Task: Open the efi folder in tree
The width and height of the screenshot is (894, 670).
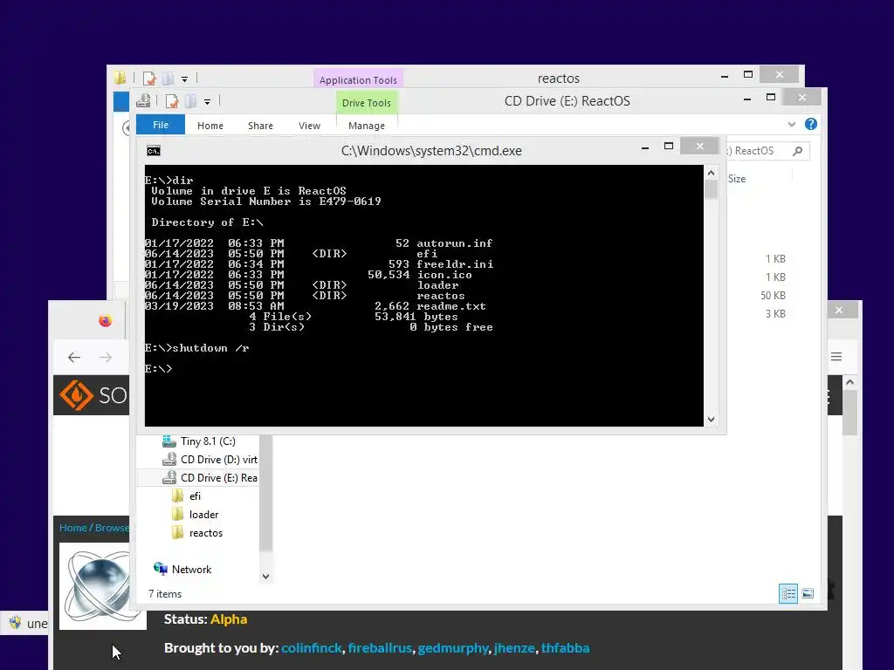Action: click(x=195, y=496)
